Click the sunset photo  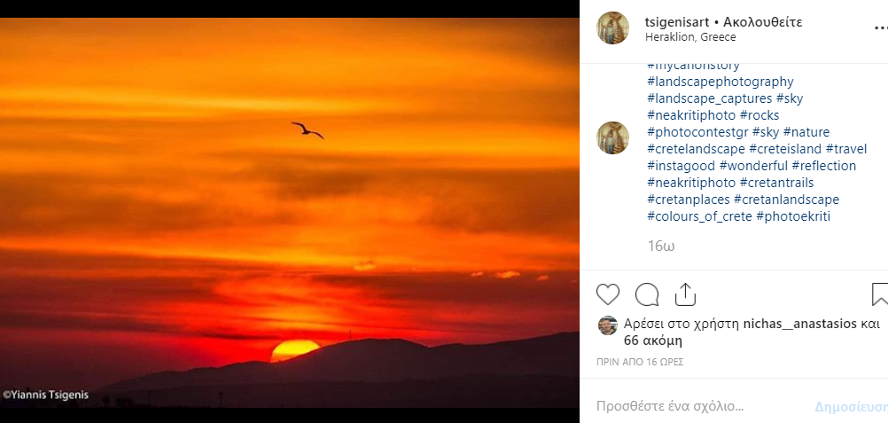(290, 213)
